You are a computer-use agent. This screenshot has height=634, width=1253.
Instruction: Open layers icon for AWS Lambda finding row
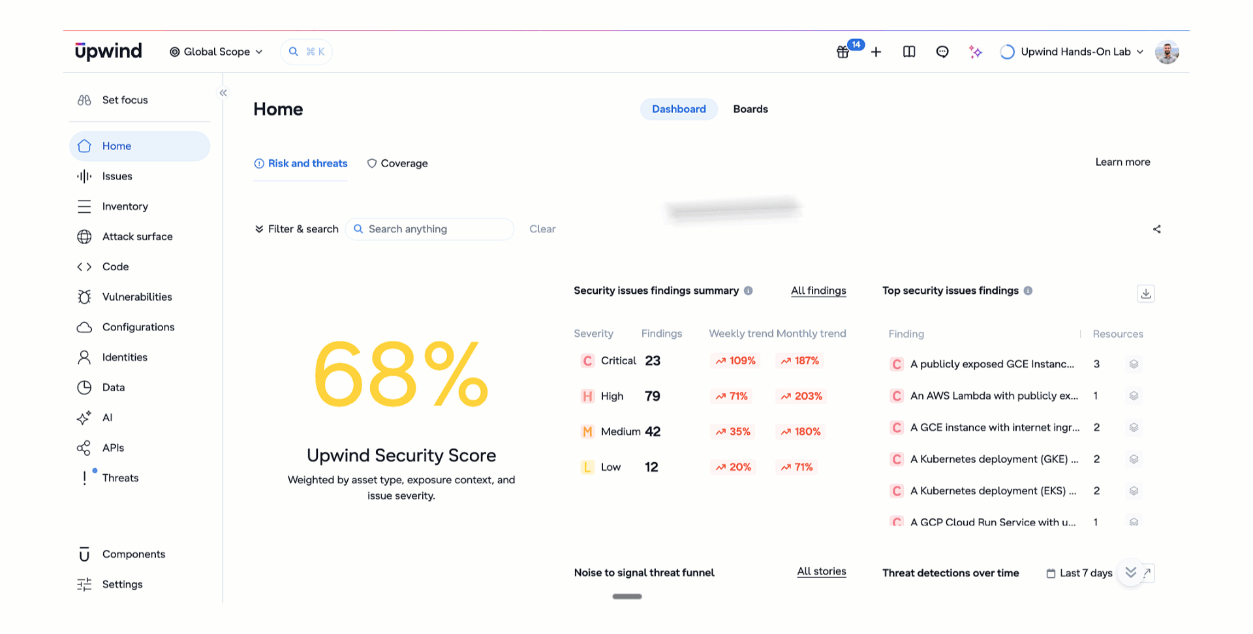[1134, 396]
